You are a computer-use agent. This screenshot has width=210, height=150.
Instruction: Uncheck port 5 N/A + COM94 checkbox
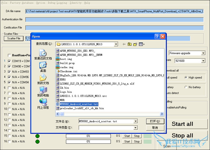[9, 82]
